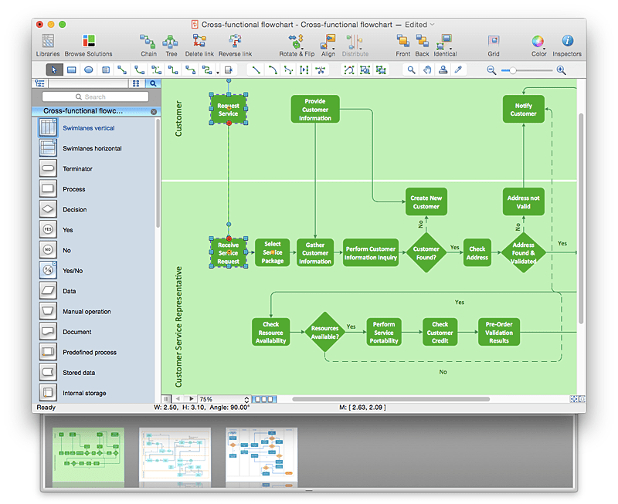Click the Reverse link tool
The image size is (618, 504).
coord(235,42)
